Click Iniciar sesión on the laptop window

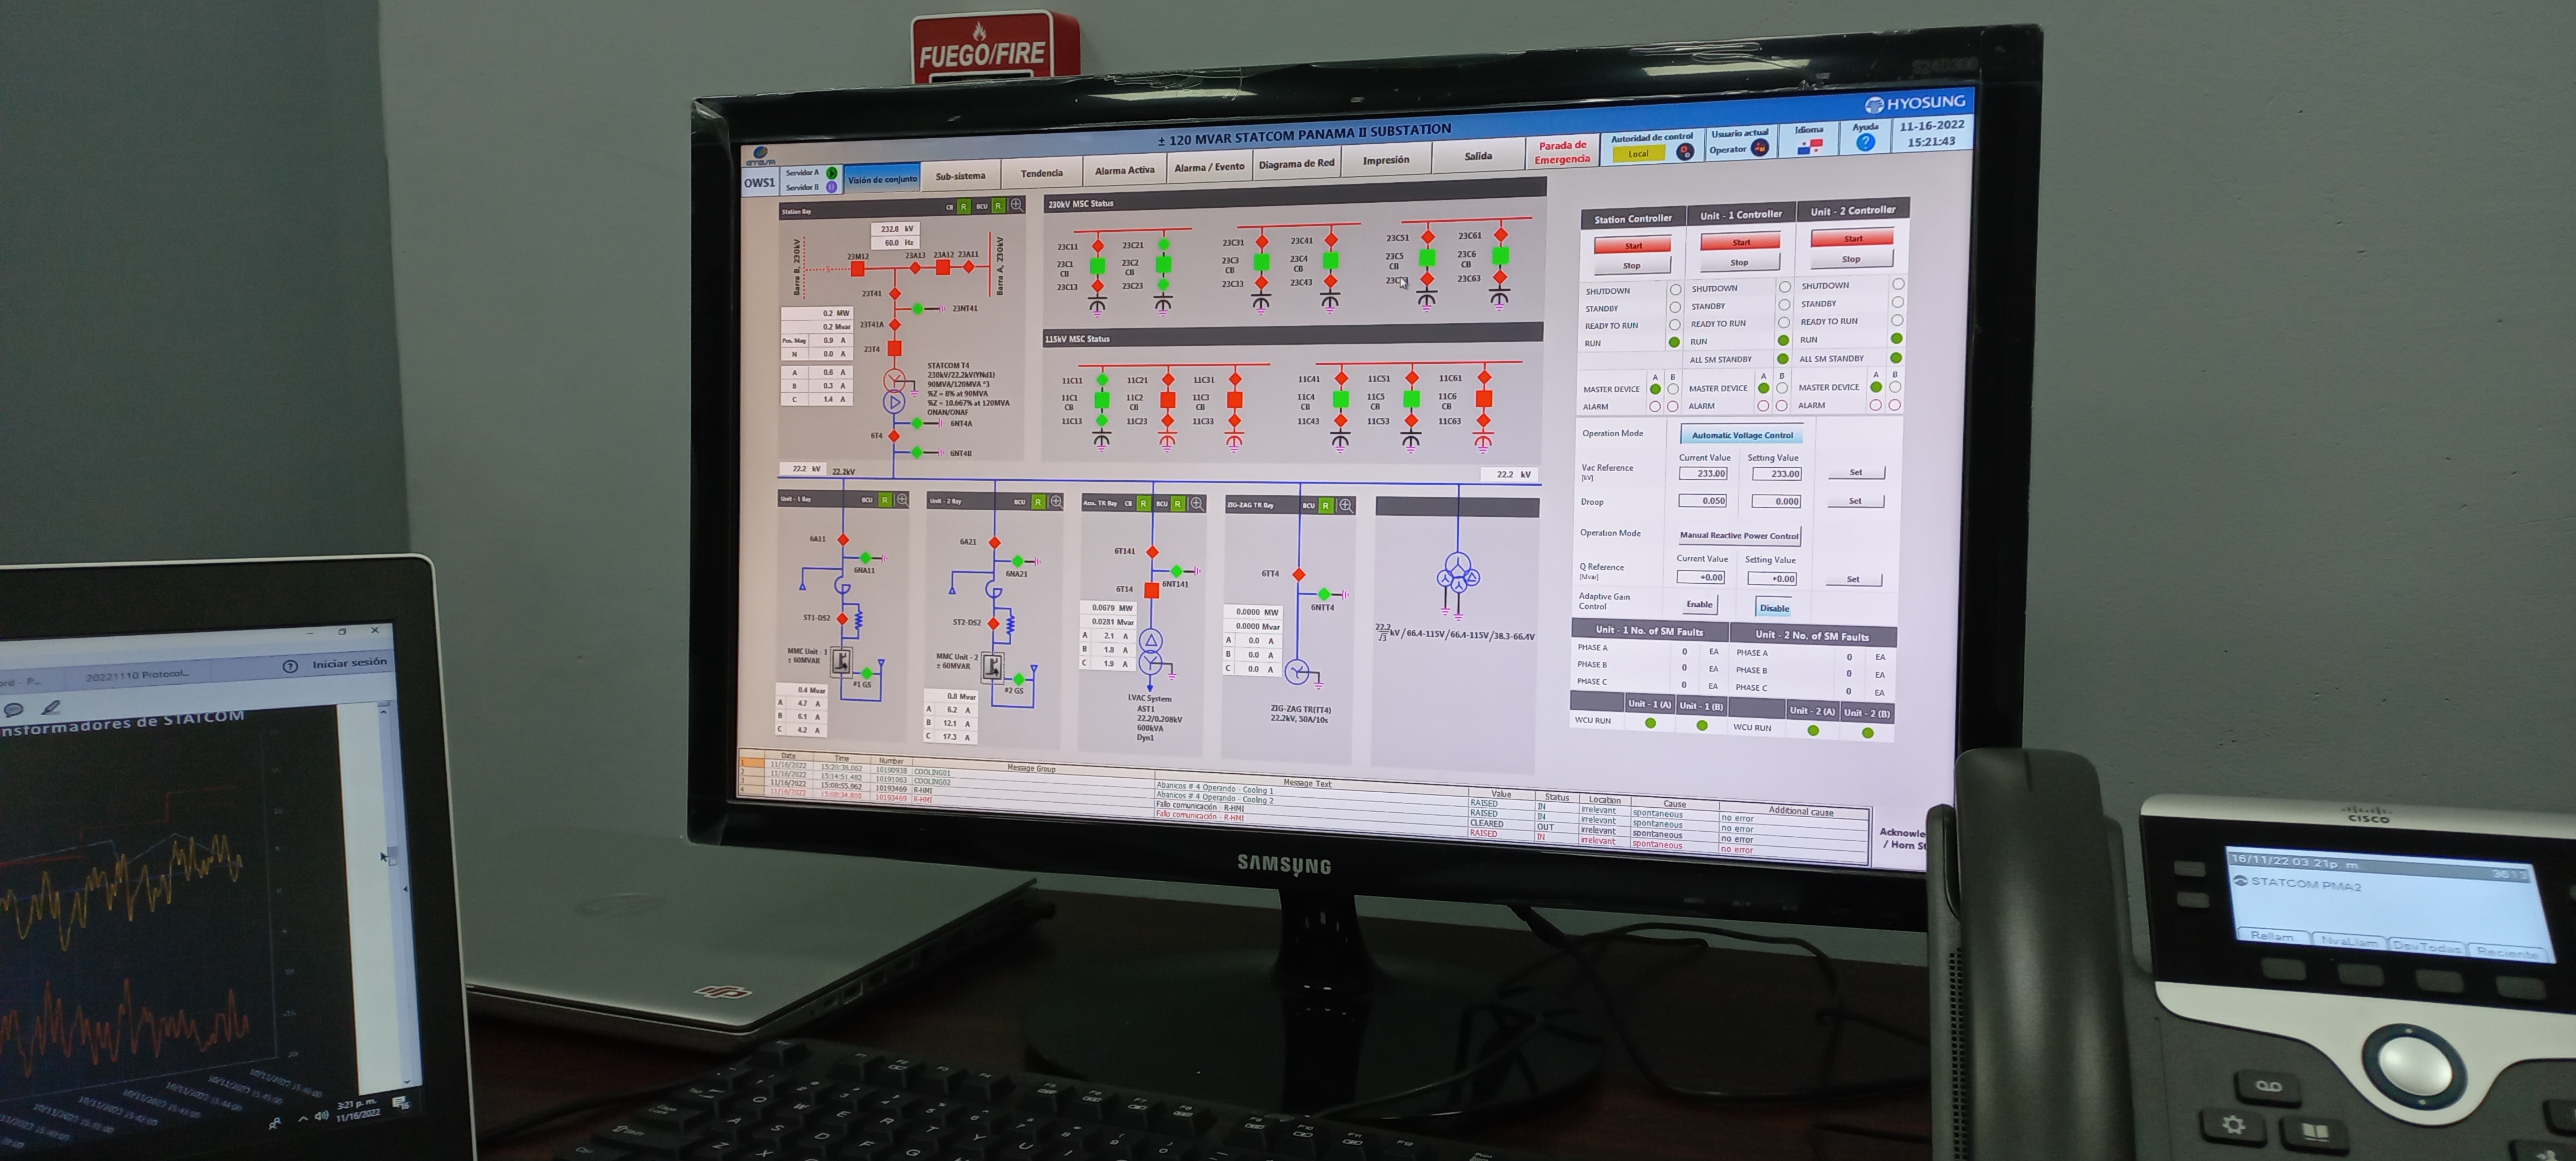349,663
